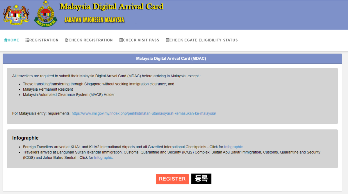This screenshot has width=348, height=195.
Task: Click the Infographic section heading
Action: point(25,138)
